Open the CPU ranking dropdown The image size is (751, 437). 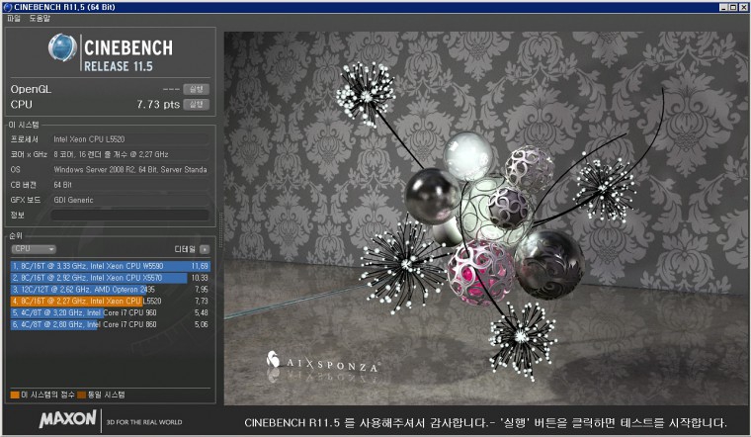coord(34,249)
